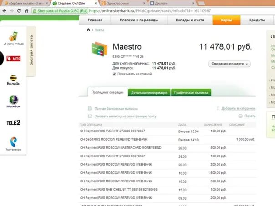Click the printer icon next to Печать
Image resolution: width=275 pixels, height=206 pixels.
(x=240, y=116)
